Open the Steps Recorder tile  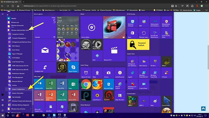click(120, 96)
